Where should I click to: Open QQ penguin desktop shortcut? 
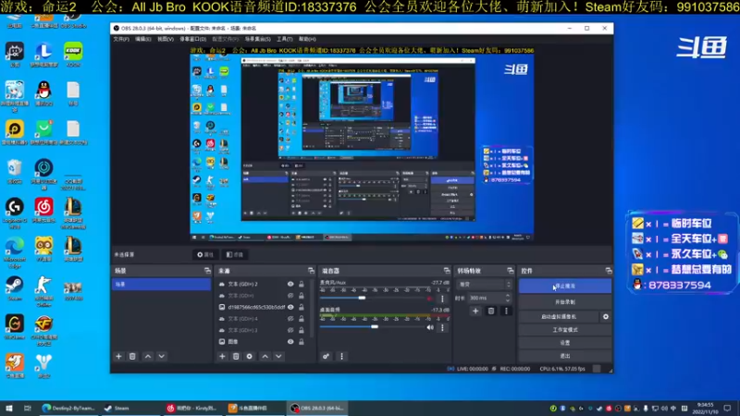pyautogui.click(x=43, y=93)
